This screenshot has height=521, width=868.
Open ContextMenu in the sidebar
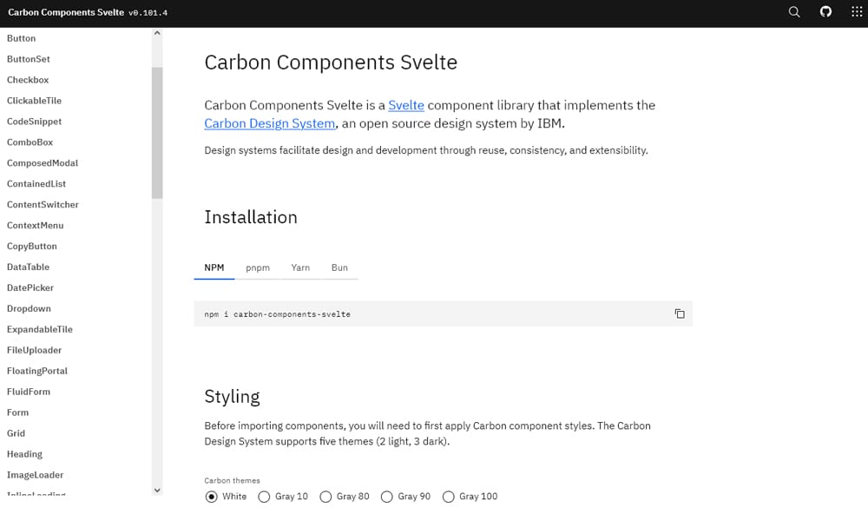(x=35, y=226)
